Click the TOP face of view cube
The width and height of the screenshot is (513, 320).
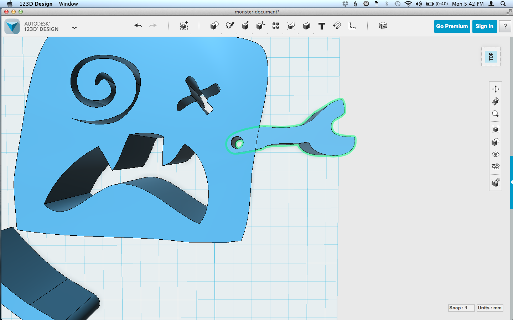click(491, 57)
